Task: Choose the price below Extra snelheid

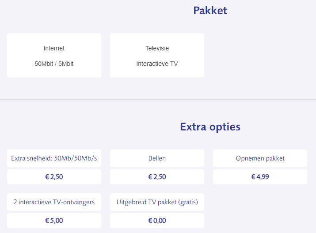Action: point(54,177)
